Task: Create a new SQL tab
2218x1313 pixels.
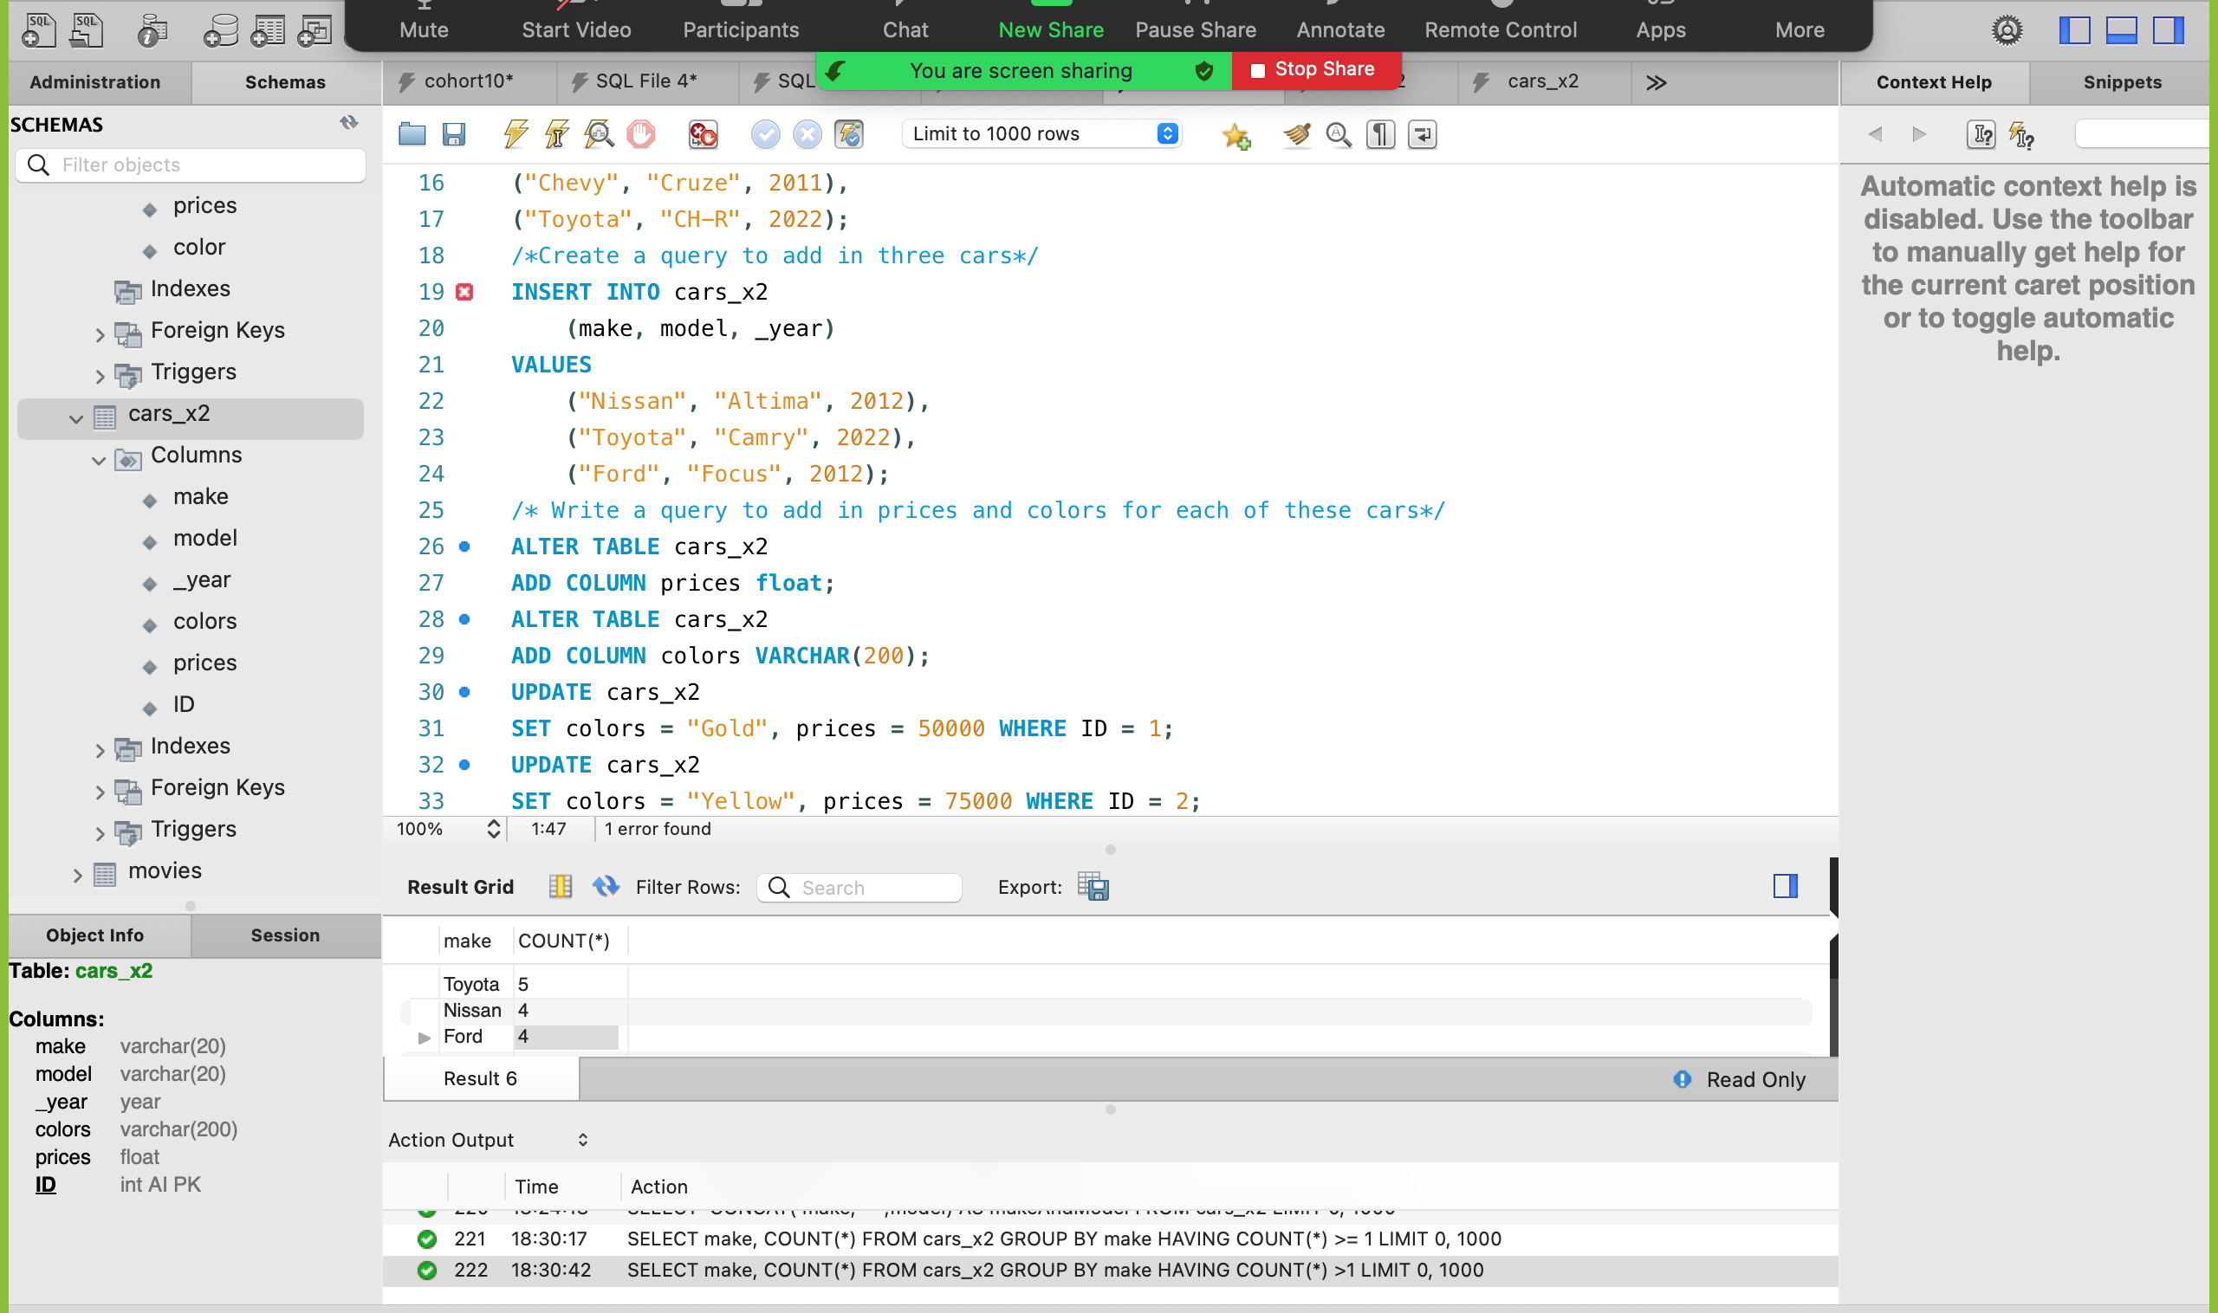Action: pyautogui.click(x=38, y=31)
